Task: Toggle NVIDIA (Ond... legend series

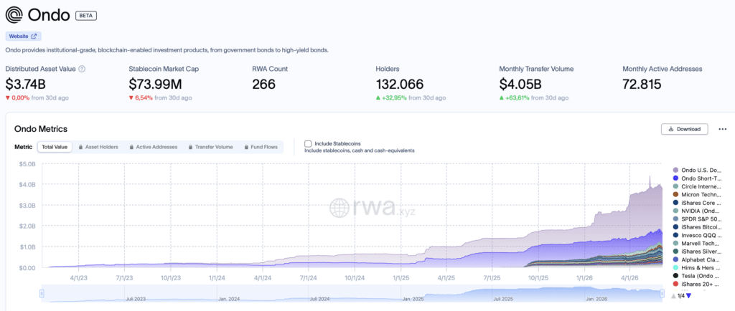Action: pos(698,211)
